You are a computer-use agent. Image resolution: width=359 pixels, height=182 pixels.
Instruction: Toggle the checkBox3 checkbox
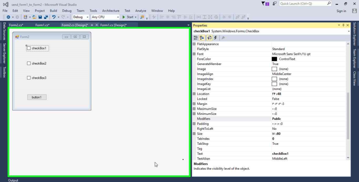[29, 78]
